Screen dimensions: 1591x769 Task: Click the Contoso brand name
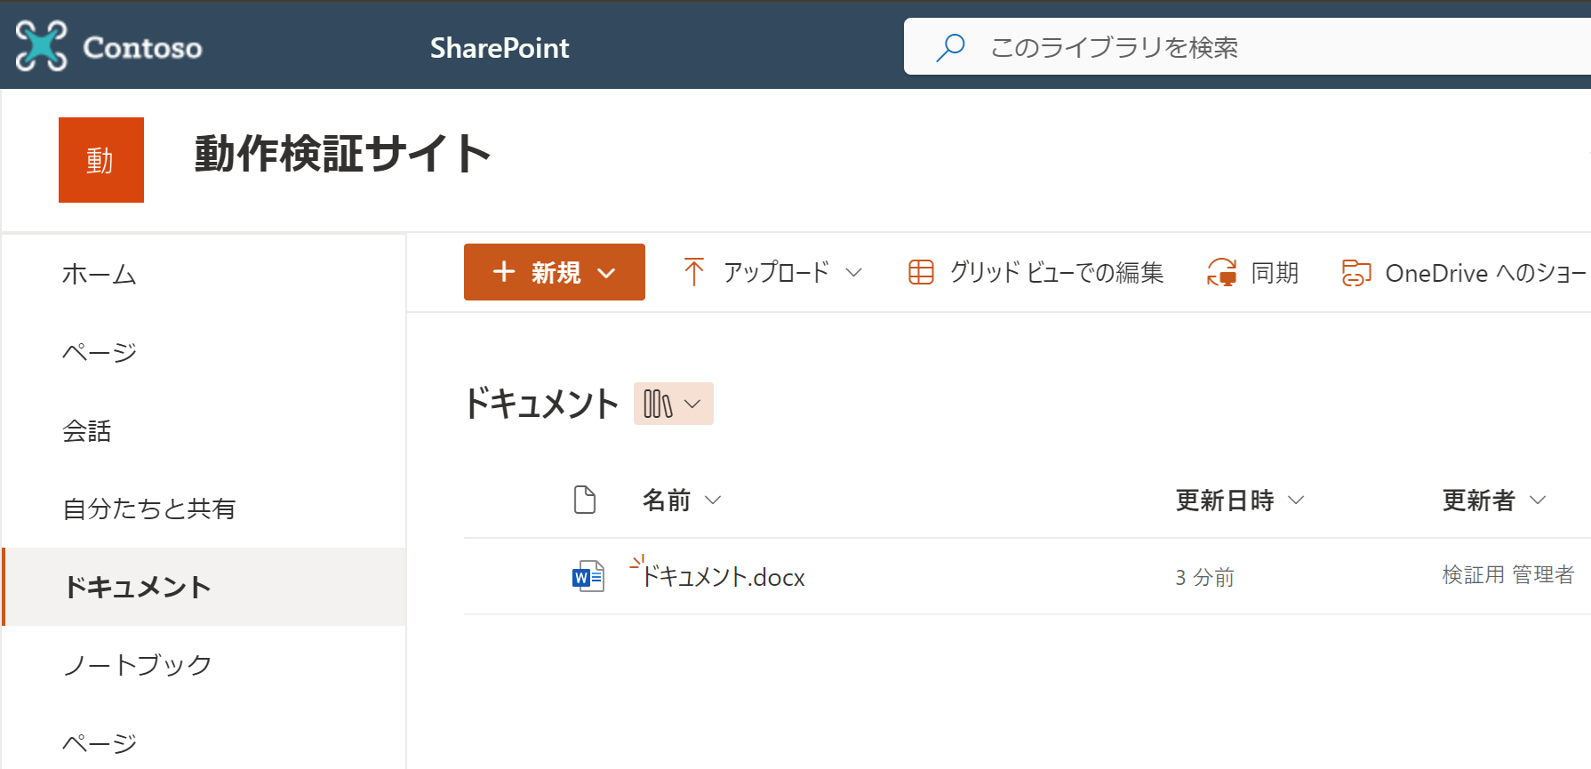tap(142, 48)
